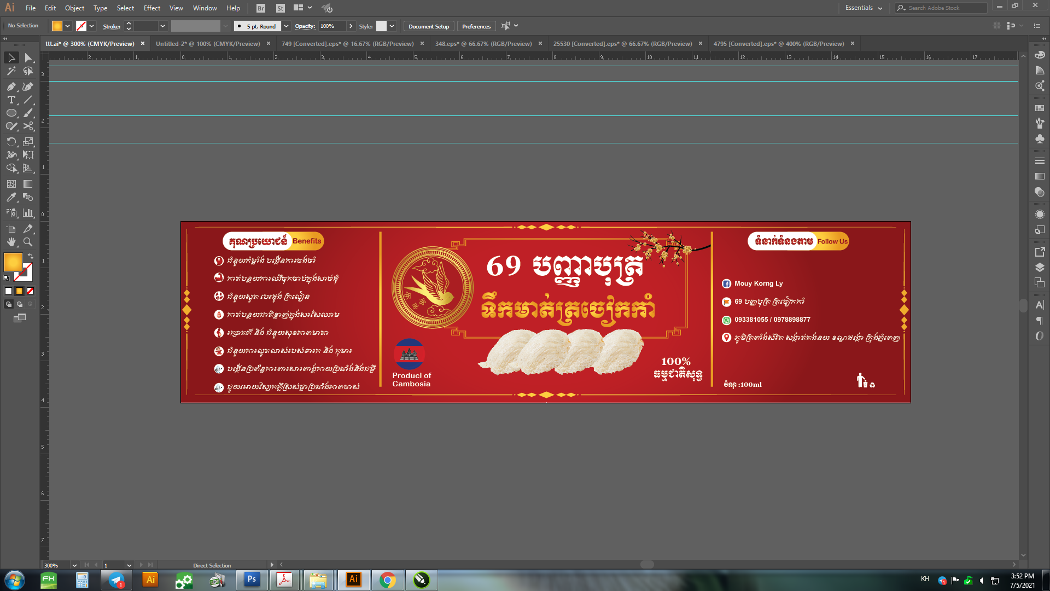Set paint mode to None
1050x591 pixels.
[31, 291]
